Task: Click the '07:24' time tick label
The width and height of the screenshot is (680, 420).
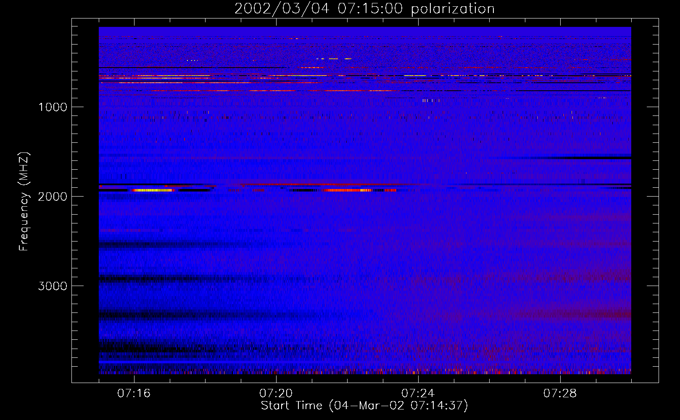Action: click(418, 394)
